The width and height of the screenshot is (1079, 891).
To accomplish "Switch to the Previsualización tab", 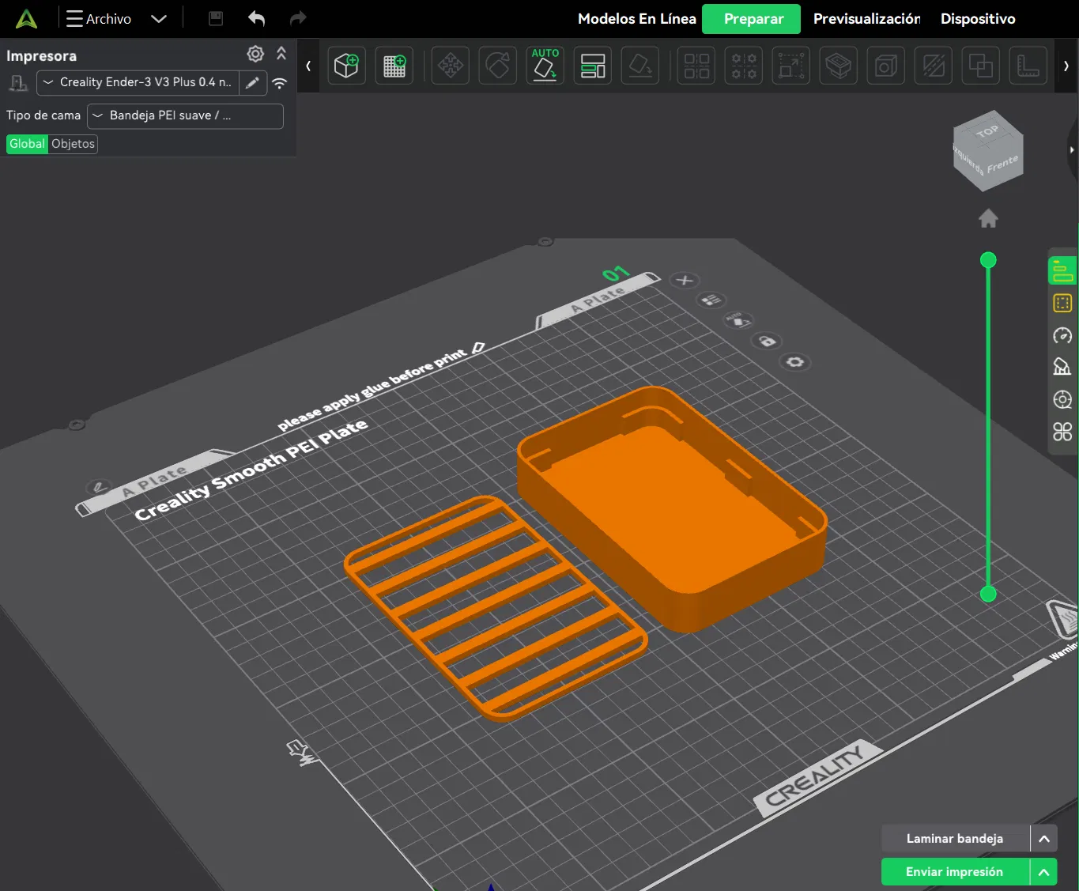I will coord(866,19).
